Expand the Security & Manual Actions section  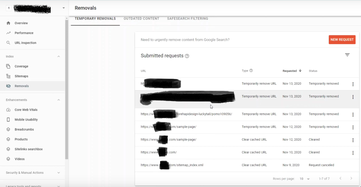[x=58, y=172]
